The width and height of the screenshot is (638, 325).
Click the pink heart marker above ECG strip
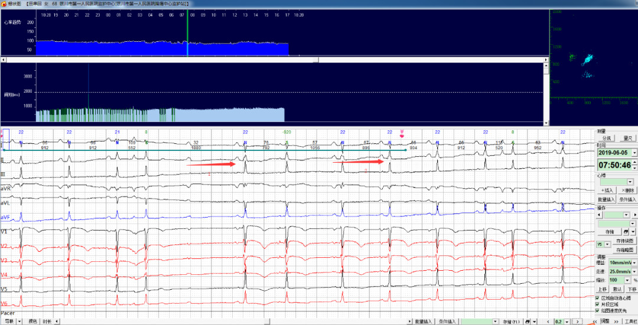402,134
